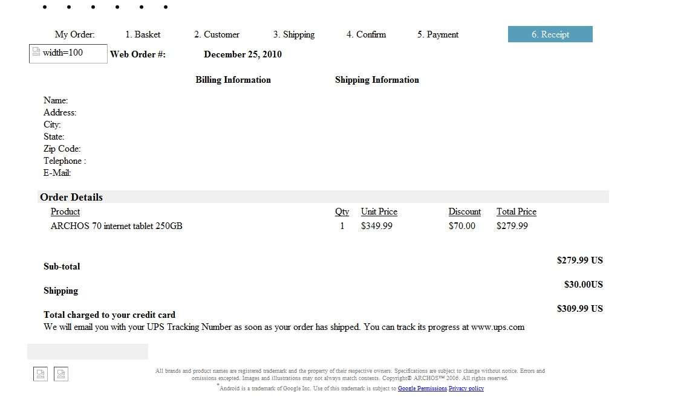This screenshot has width=678, height=400.
Task: Select the 3. Shipping step
Action: point(294,34)
